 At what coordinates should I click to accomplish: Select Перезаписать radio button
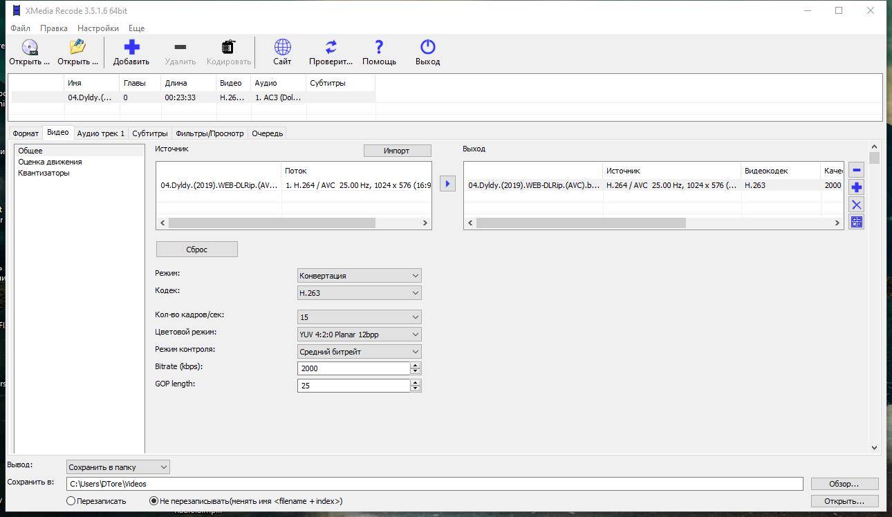(71, 501)
